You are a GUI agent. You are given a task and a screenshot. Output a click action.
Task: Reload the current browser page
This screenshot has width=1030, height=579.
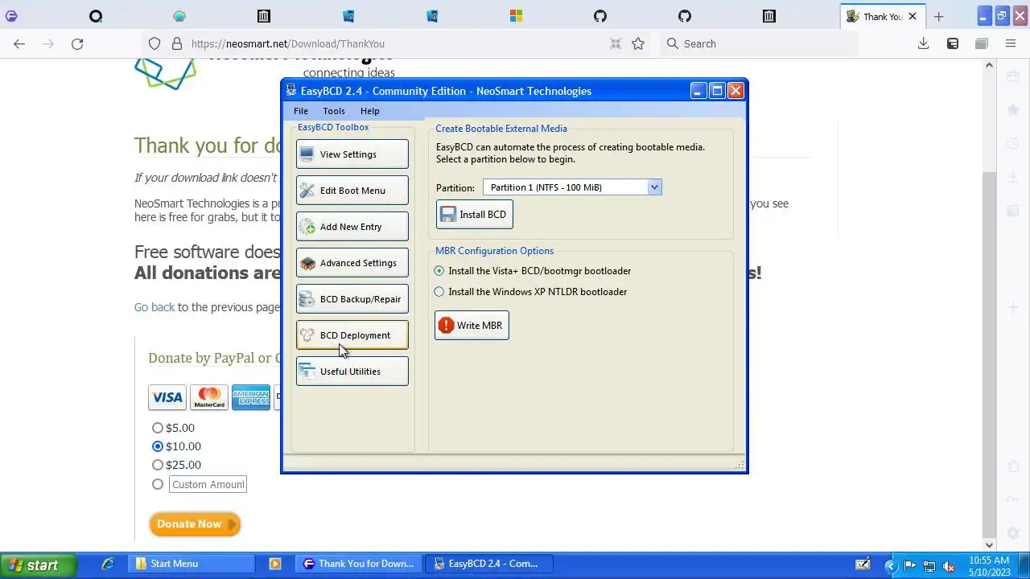click(77, 44)
